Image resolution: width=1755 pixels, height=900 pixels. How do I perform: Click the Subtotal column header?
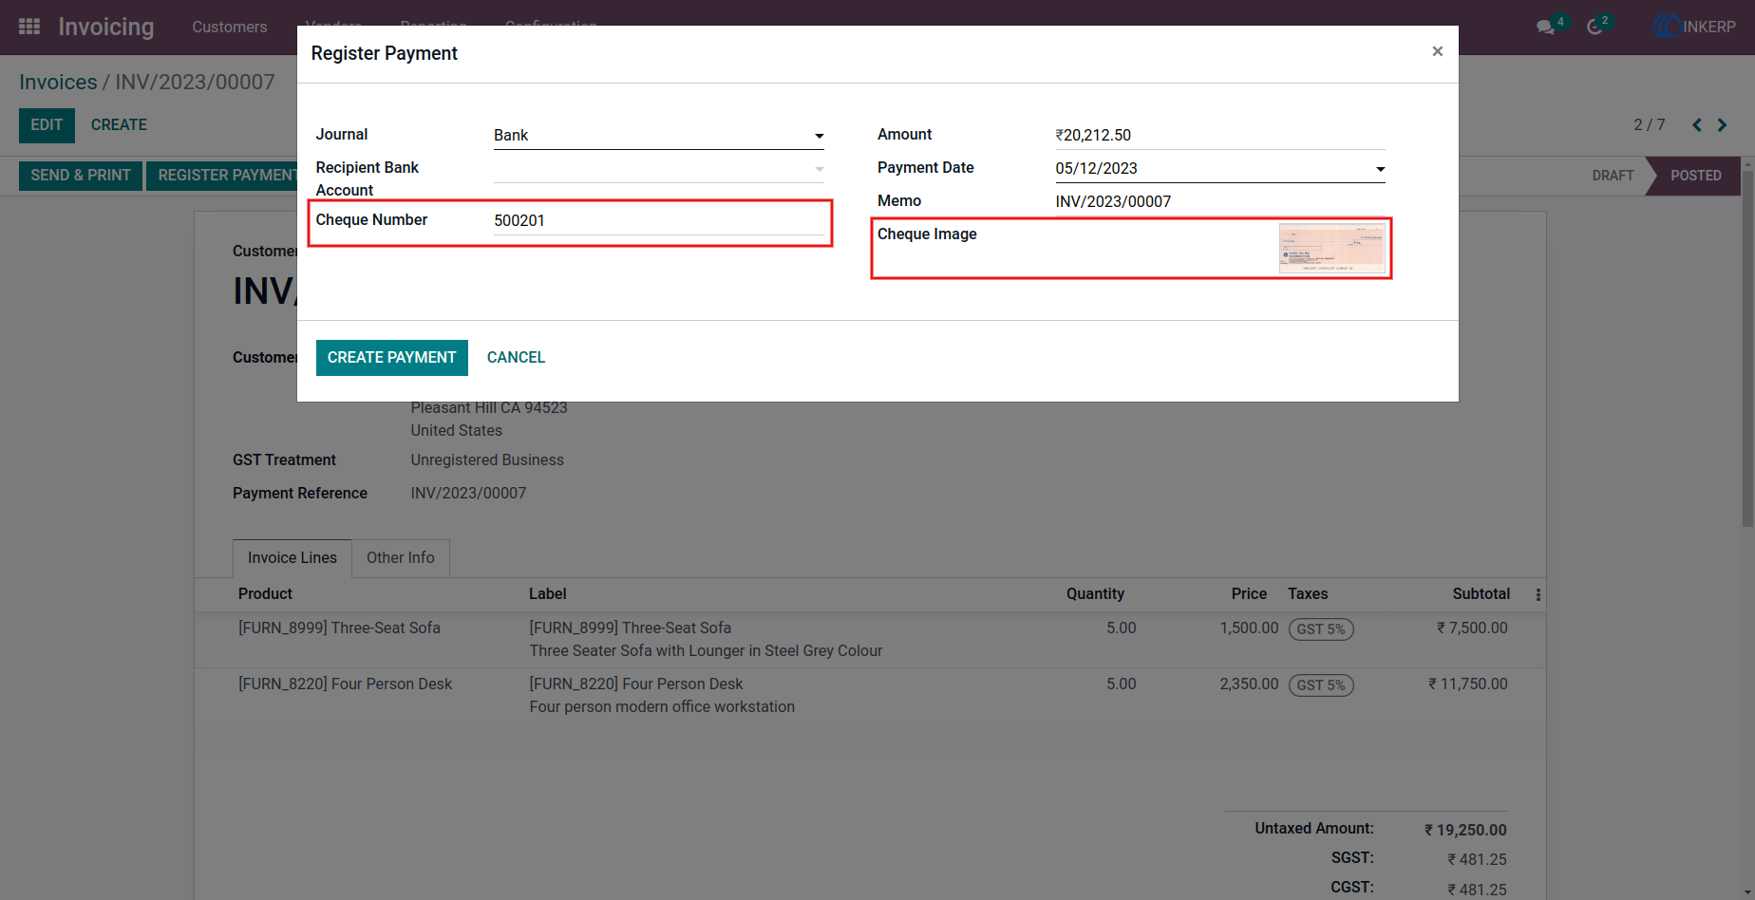tap(1481, 593)
